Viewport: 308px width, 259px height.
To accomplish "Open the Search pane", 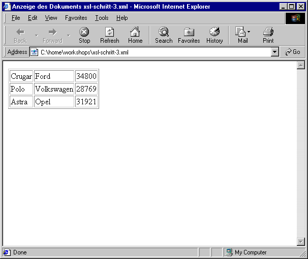I will pyautogui.click(x=164, y=35).
